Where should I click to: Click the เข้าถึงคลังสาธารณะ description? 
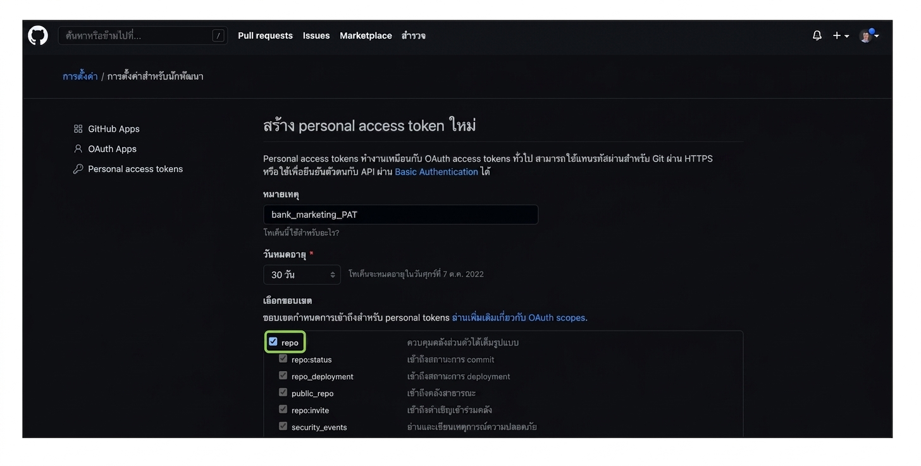tap(442, 393)
